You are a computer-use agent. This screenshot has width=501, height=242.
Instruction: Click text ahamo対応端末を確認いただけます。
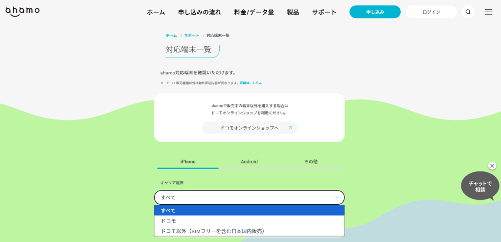pos(198,73)
